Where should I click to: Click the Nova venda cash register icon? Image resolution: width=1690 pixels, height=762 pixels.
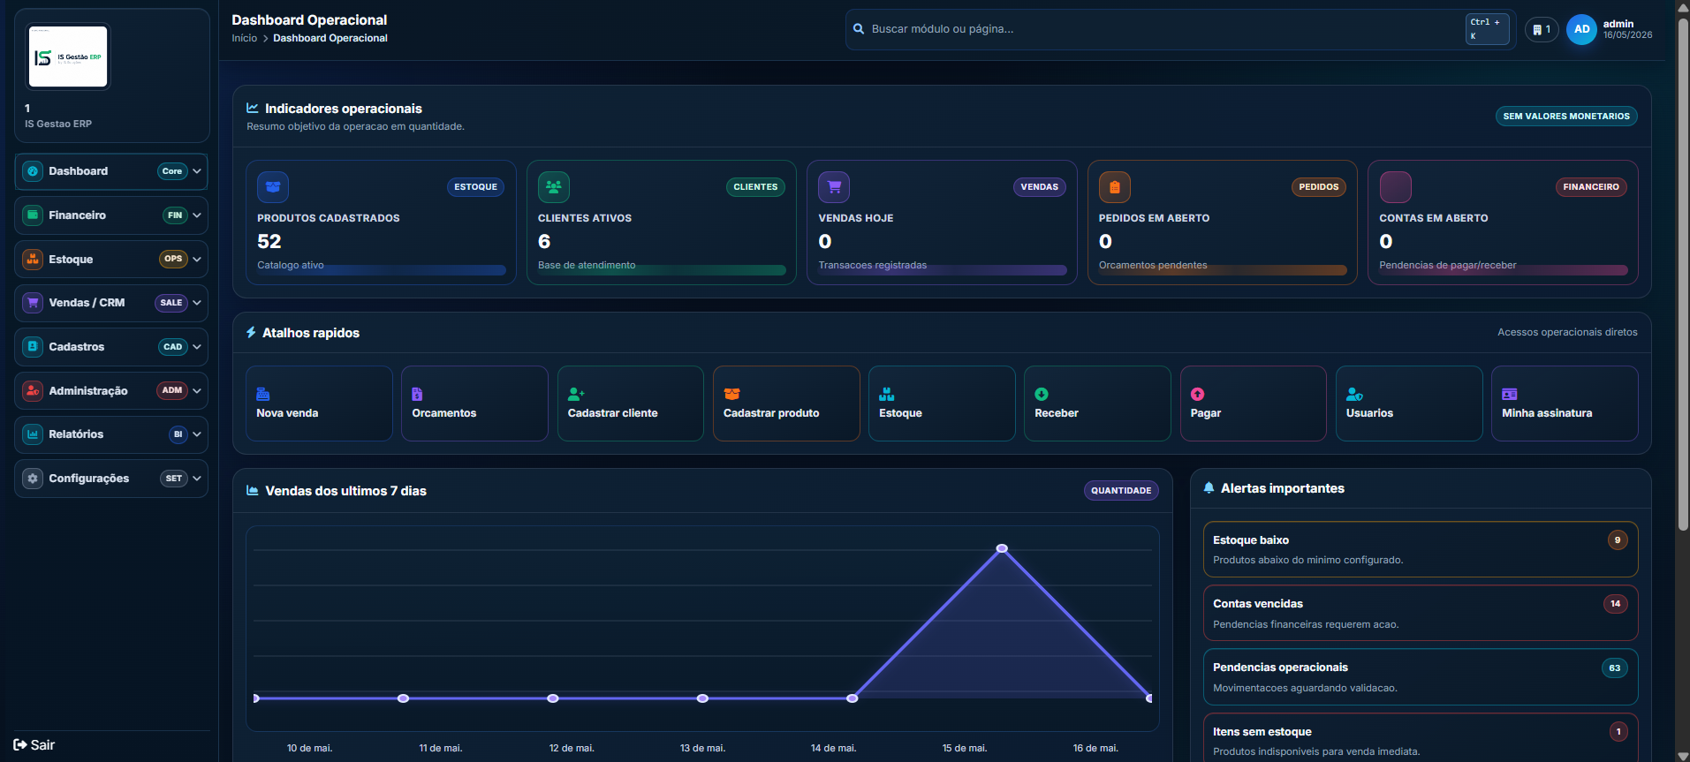click(262, 394)
